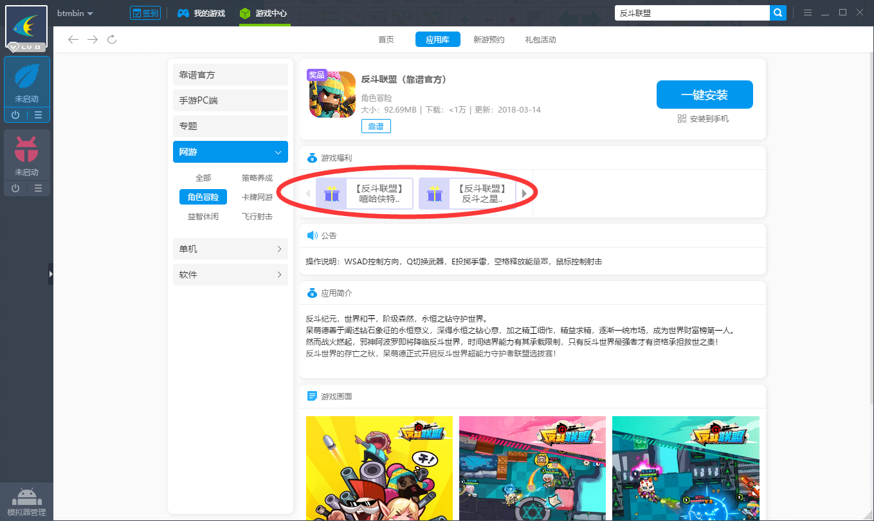Open the 反斗之星 gift pack

[468, 194]
